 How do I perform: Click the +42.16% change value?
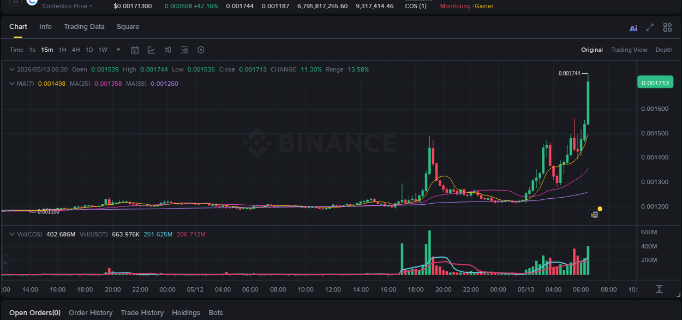tap(206, 6)
